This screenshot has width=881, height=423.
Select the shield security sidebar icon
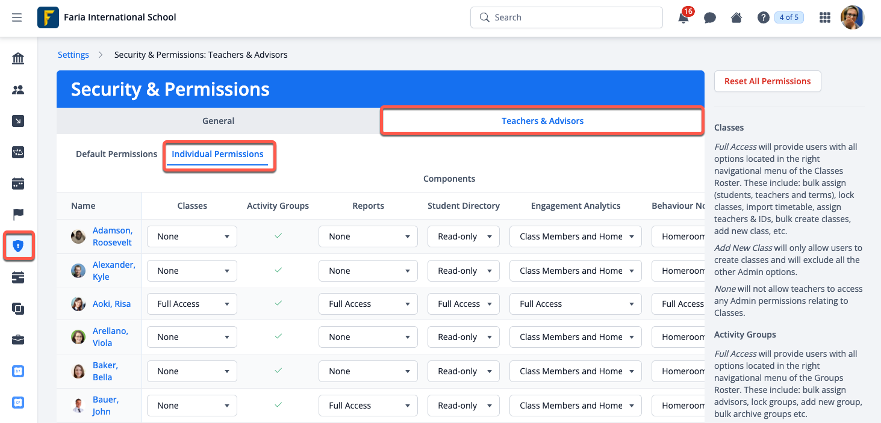(18, 246)
